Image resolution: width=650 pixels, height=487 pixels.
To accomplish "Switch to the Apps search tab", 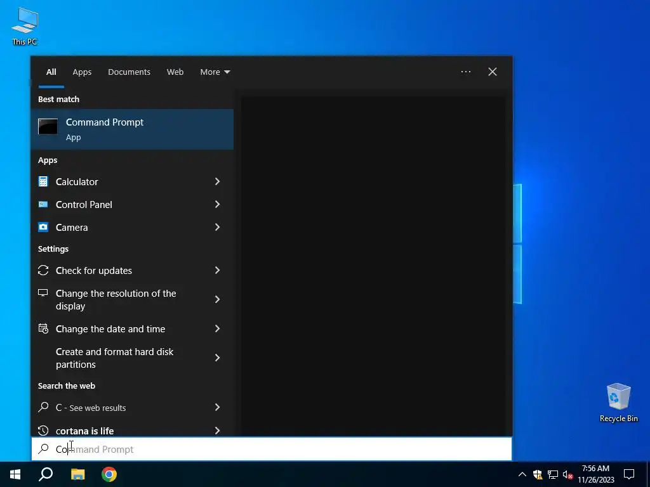I will point(82,72).
